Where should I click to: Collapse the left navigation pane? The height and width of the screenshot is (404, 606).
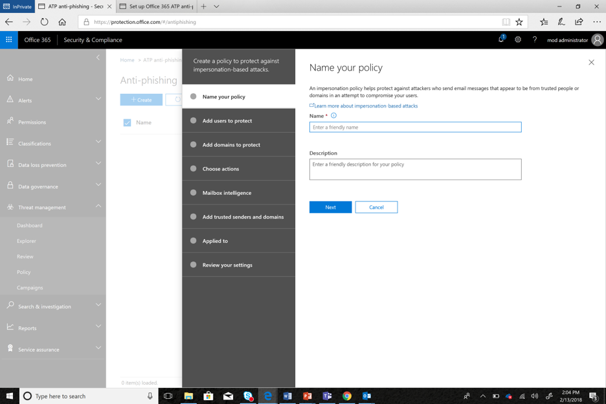(98, 58)
